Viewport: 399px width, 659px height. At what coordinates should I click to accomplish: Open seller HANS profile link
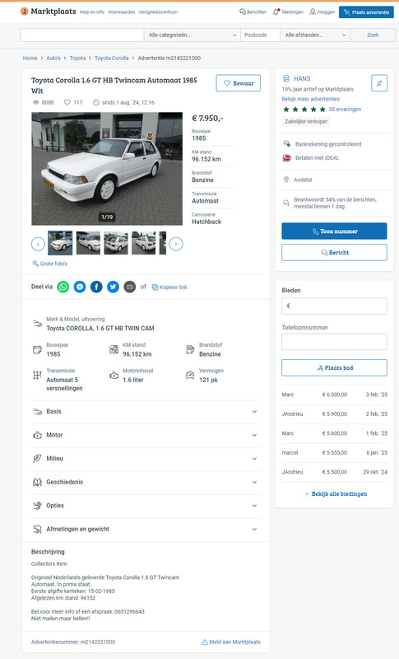click(x=302, y=78)
